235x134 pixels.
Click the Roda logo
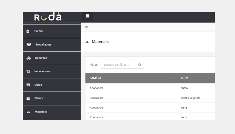pyautogui.click(x=48, y=17)
